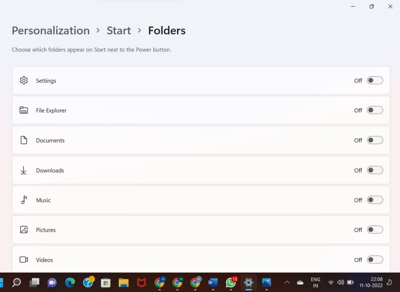400x292 pixels.
Task: Open the clock and date flyout
Action: (x=377, y=282)
